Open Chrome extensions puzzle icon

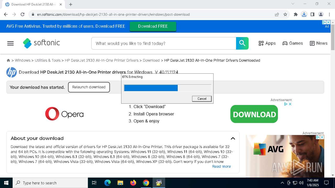[x=296, y=14]
